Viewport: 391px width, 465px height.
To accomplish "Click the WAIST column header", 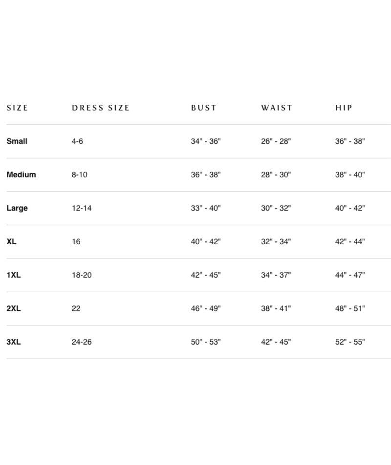I will tap(277, 108).
